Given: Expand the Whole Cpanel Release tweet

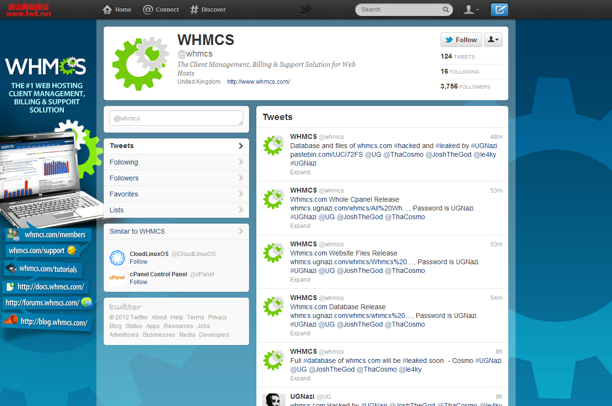Looking at the screenshot, I should tap(300, 226).
